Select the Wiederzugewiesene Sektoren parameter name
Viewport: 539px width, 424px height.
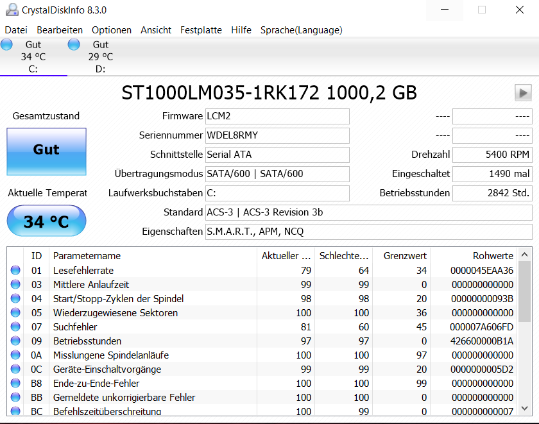click(x=116, y=313)
